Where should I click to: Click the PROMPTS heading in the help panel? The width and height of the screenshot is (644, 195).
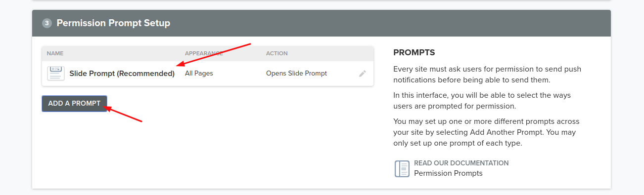(414, 52)
